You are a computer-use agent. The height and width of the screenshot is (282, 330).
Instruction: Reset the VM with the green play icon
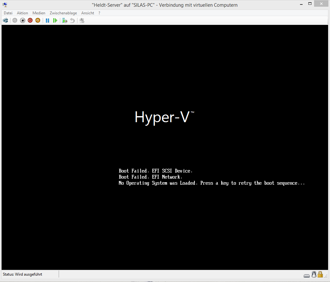pyautogui.click(x=55, y=20)
